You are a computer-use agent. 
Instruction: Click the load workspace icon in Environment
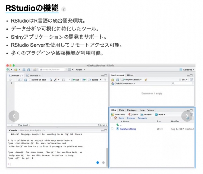click(112, 79)
